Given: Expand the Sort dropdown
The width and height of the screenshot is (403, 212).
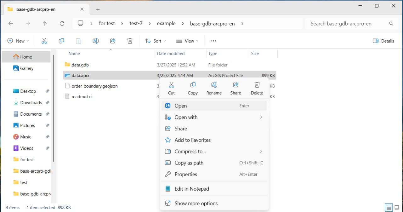Looking at the screenshot, I should click(155, 41).
